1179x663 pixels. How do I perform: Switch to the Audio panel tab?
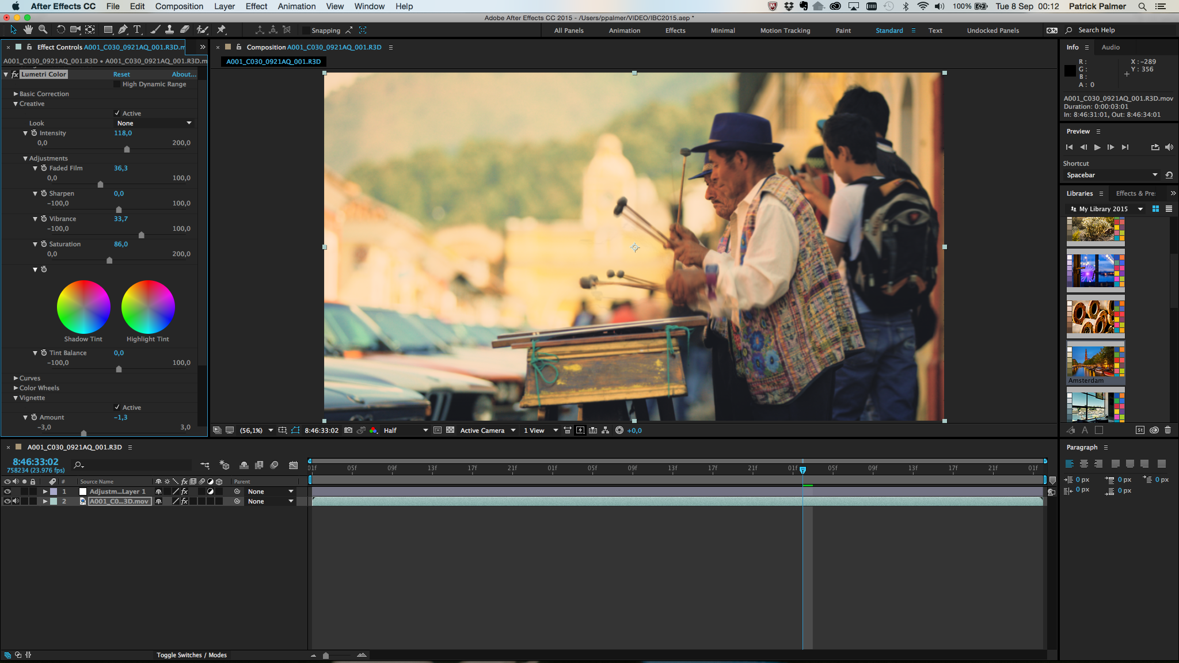(x=1110, y=47)
